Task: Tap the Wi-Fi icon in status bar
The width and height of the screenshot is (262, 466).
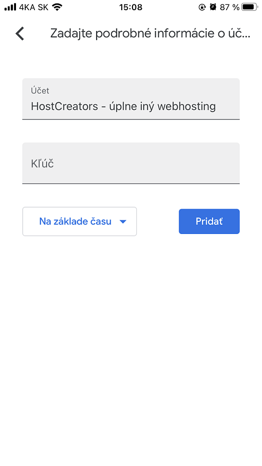Action: pyautogui.click(x=57, y=7)
